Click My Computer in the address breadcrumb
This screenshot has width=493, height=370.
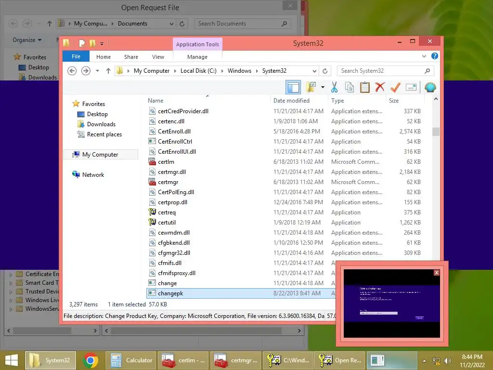pyautogui.click(x=152, y=71)
